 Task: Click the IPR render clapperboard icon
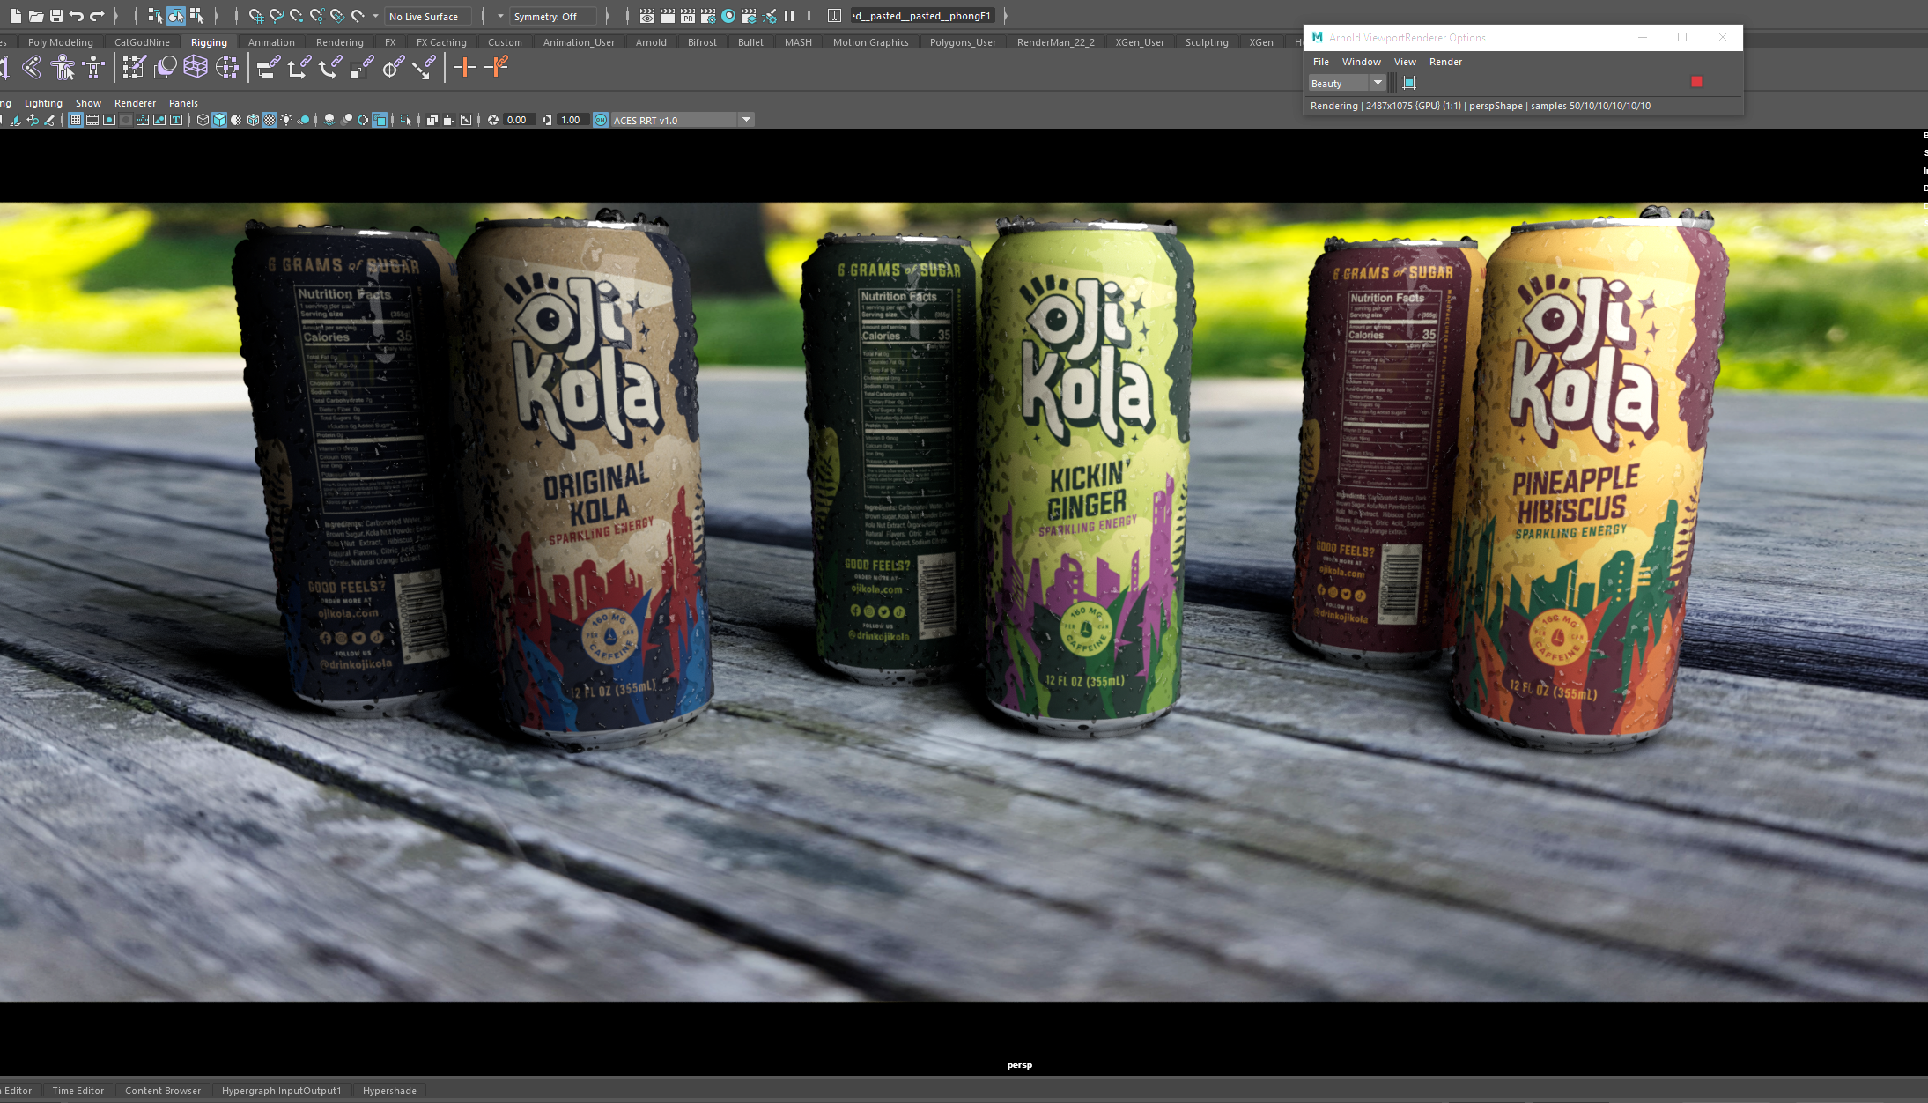point(688,16)
